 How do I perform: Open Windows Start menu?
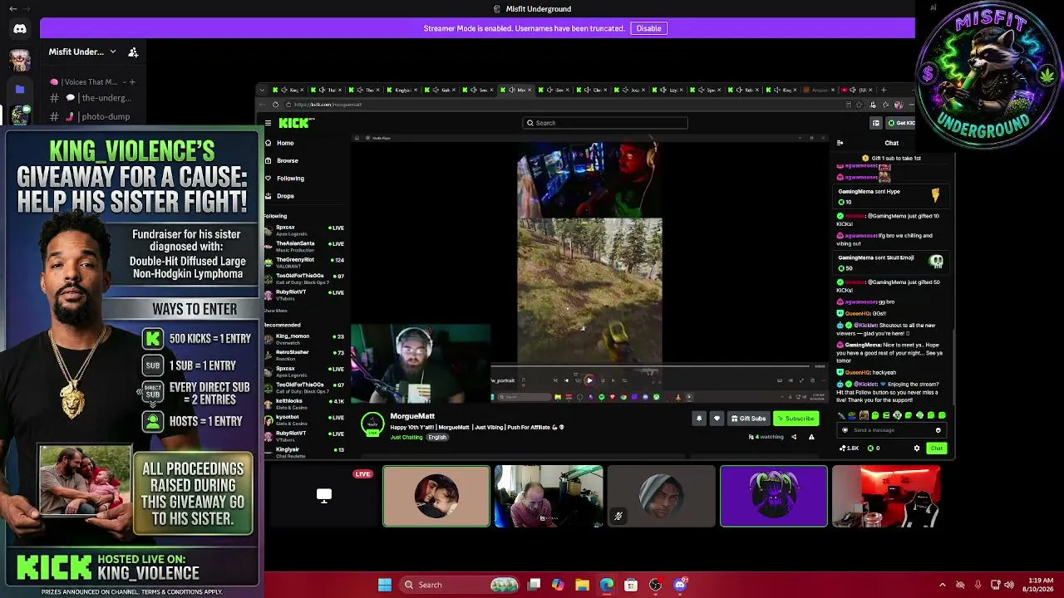385,585
